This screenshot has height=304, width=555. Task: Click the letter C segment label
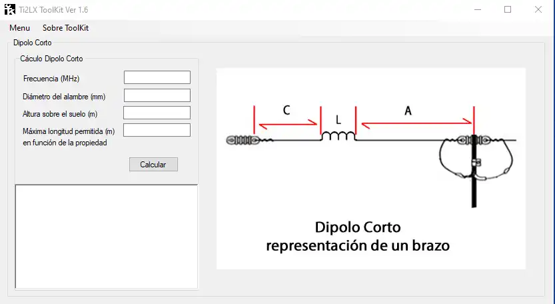pyautogui.click(x=286, y=110)
